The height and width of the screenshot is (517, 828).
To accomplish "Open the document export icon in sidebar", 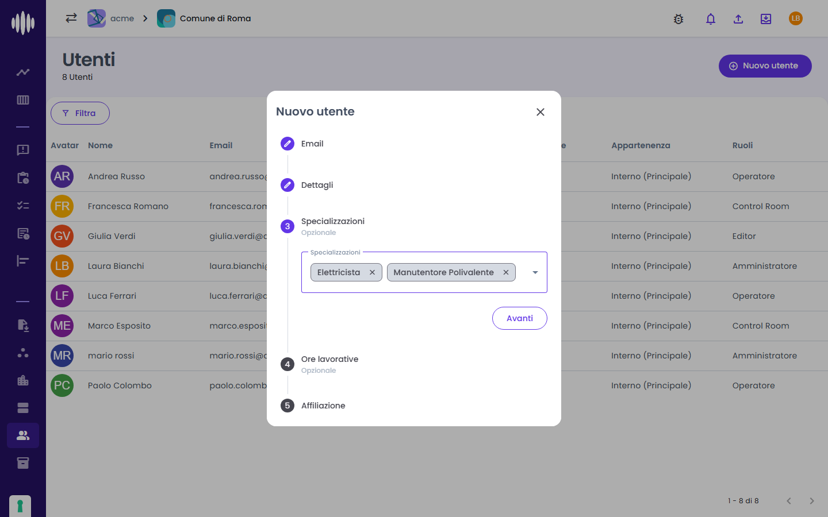I will point(23,325).
